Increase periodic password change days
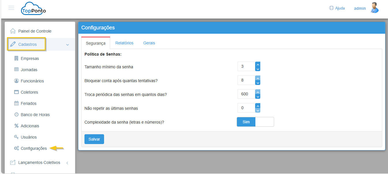The height and width of the screenshot is (174, 388). 258,92
